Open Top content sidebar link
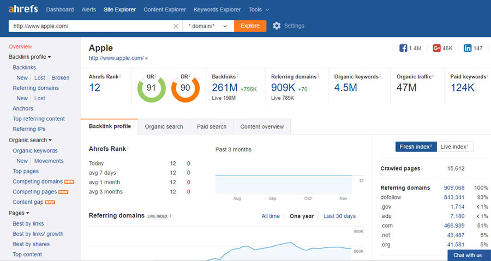The height and width of the screenshot is (261, 491). pos(27,254)
